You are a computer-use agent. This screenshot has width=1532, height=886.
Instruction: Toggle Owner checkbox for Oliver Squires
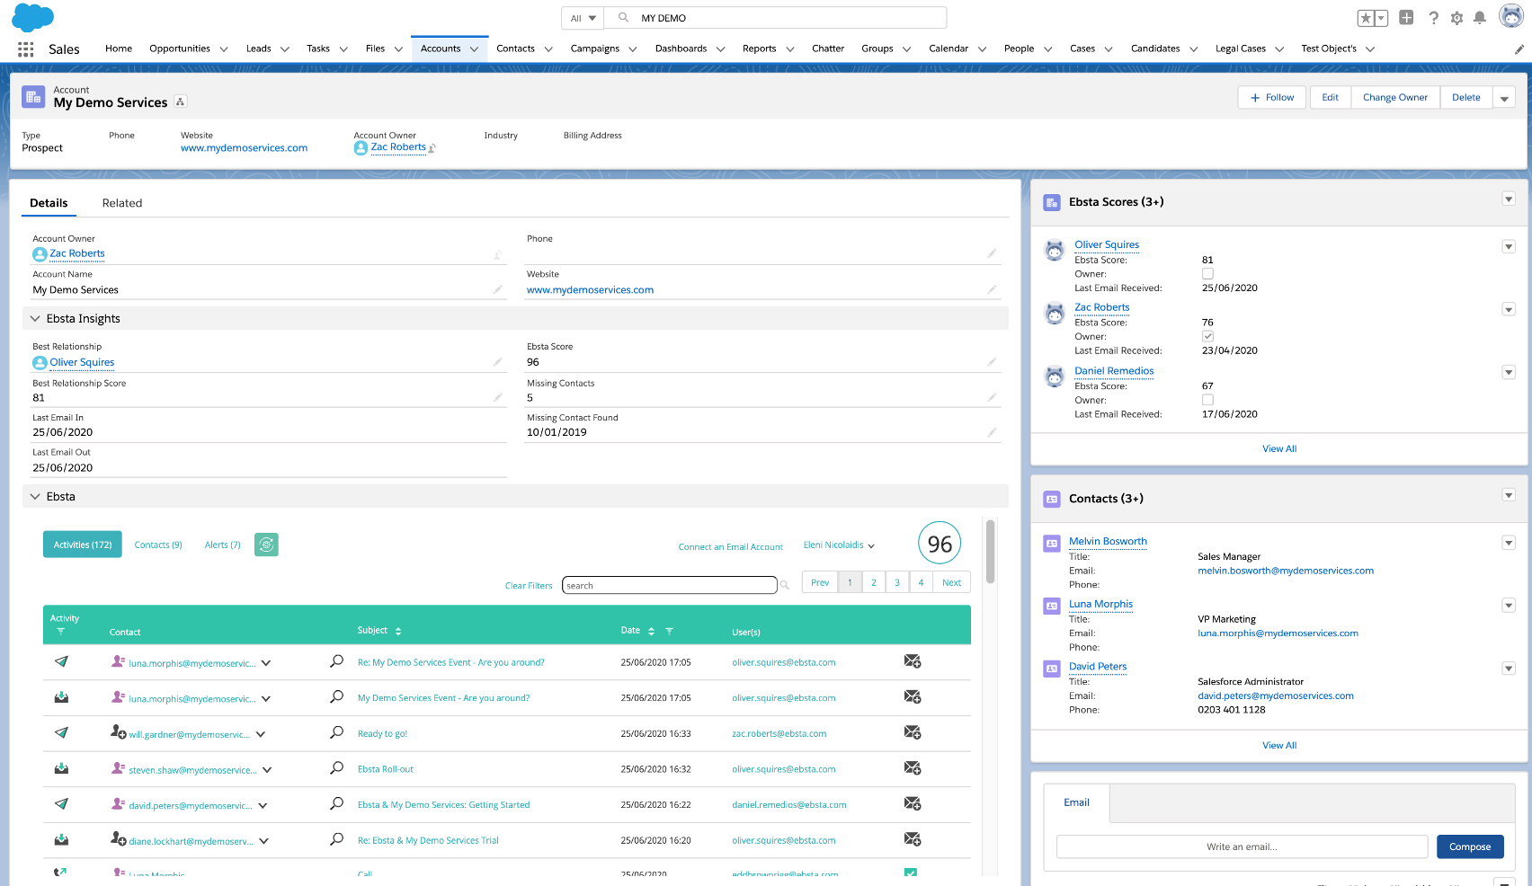point(1207,274)
